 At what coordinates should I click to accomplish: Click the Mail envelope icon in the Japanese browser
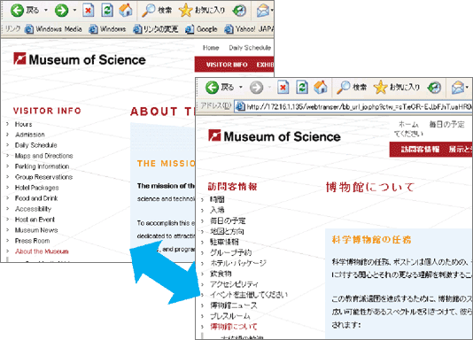click(x=458, y=88)
